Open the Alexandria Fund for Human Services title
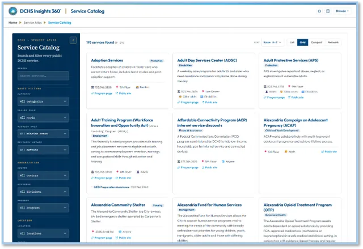The height and width of the screenshot is (249, 363). click(x=209, y=205)
